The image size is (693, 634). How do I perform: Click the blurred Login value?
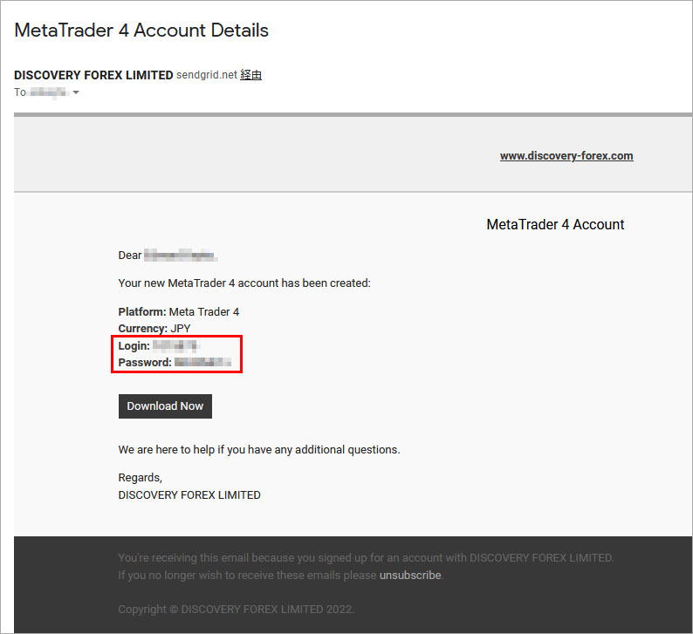coord(176,345)
